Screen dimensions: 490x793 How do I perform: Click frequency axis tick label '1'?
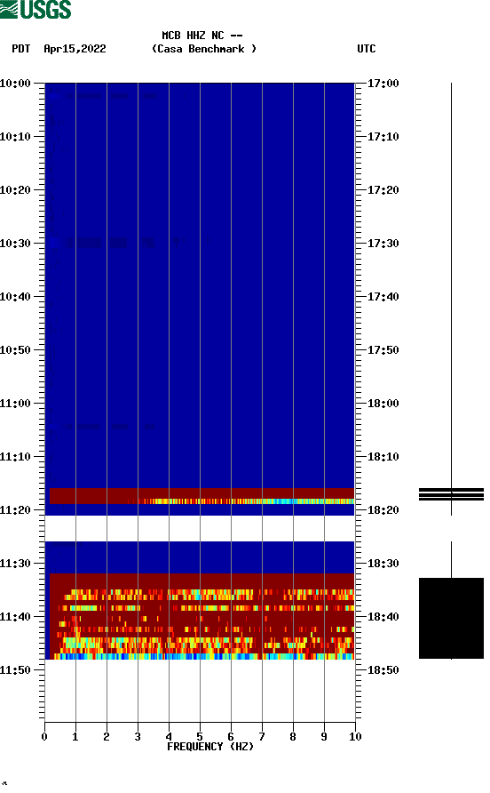[75, 736]
